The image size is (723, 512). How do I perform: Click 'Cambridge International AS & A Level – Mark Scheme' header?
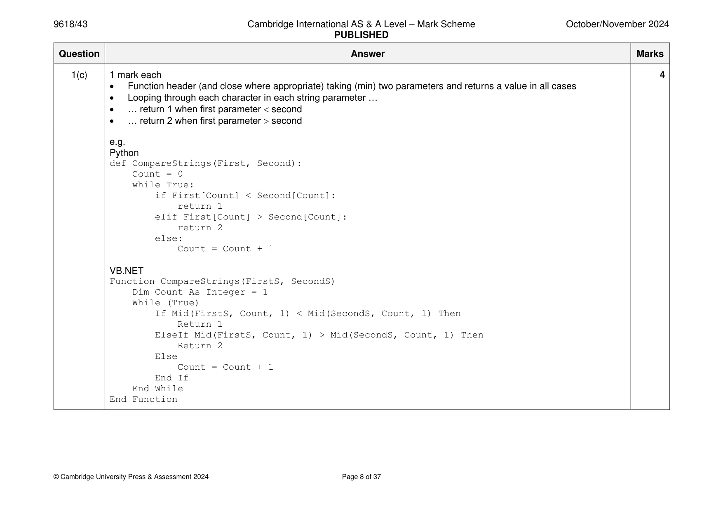[361, 24]
